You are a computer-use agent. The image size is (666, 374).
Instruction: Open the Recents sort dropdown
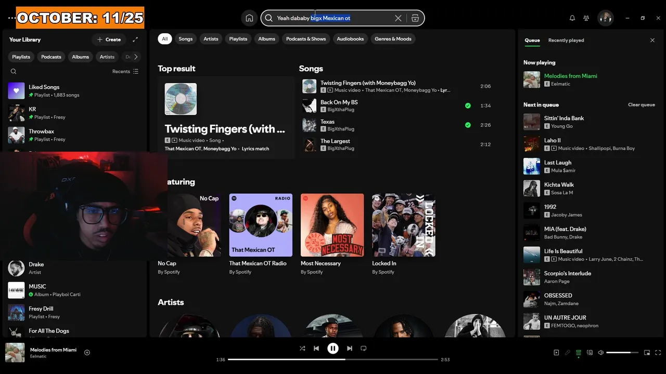[x=125, y=72]
